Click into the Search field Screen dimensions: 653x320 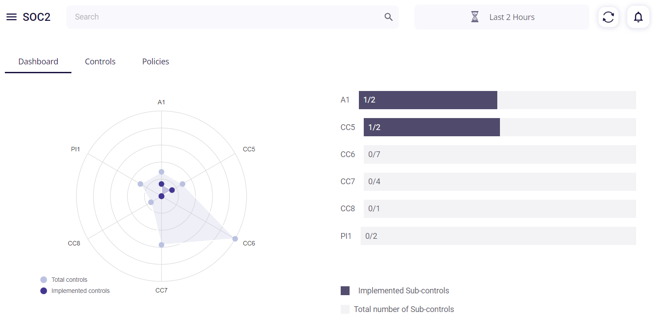pyautogui.click(x=232, y=17)
